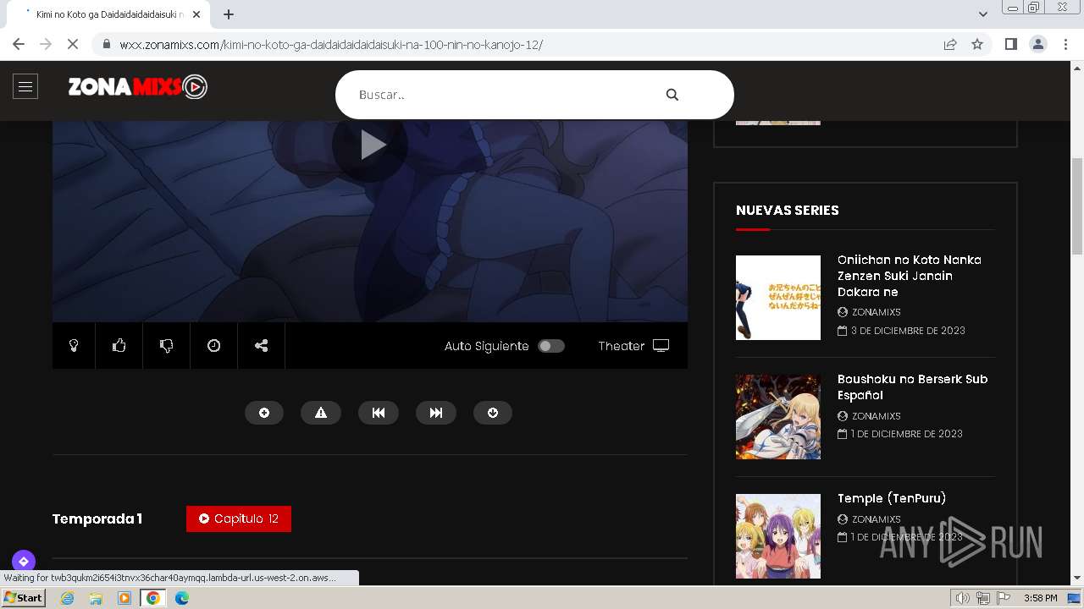Go to previous episode button
The image size is (1084, 609).
379,413
